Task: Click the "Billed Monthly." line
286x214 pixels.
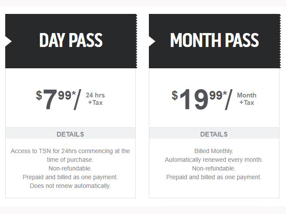Action: [x=214, y=151]
